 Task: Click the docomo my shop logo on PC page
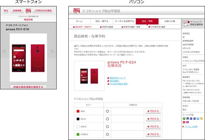coord(77,11)
